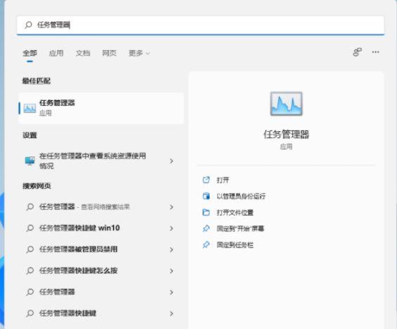Click the pin icon for 固定到任务栏
Viewport: 397px width, 329px height.
coord(206,245)
